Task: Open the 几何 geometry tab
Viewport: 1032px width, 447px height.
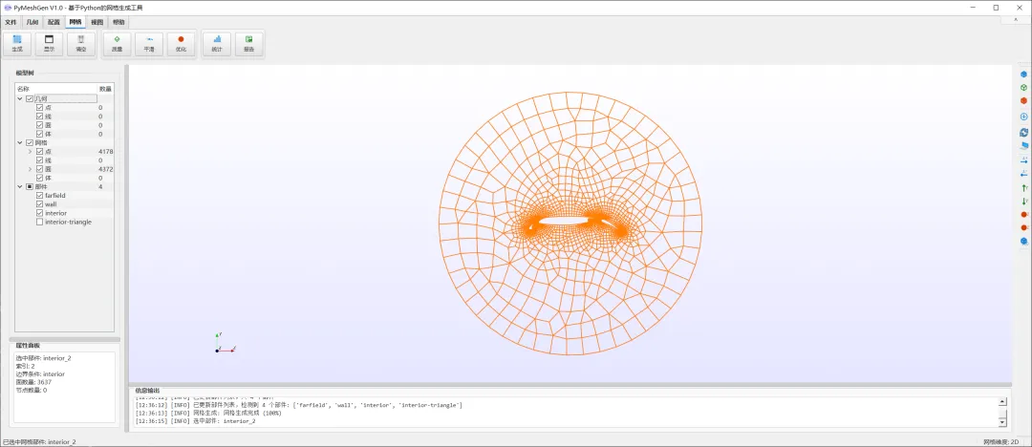Action: tap(32, 22)
